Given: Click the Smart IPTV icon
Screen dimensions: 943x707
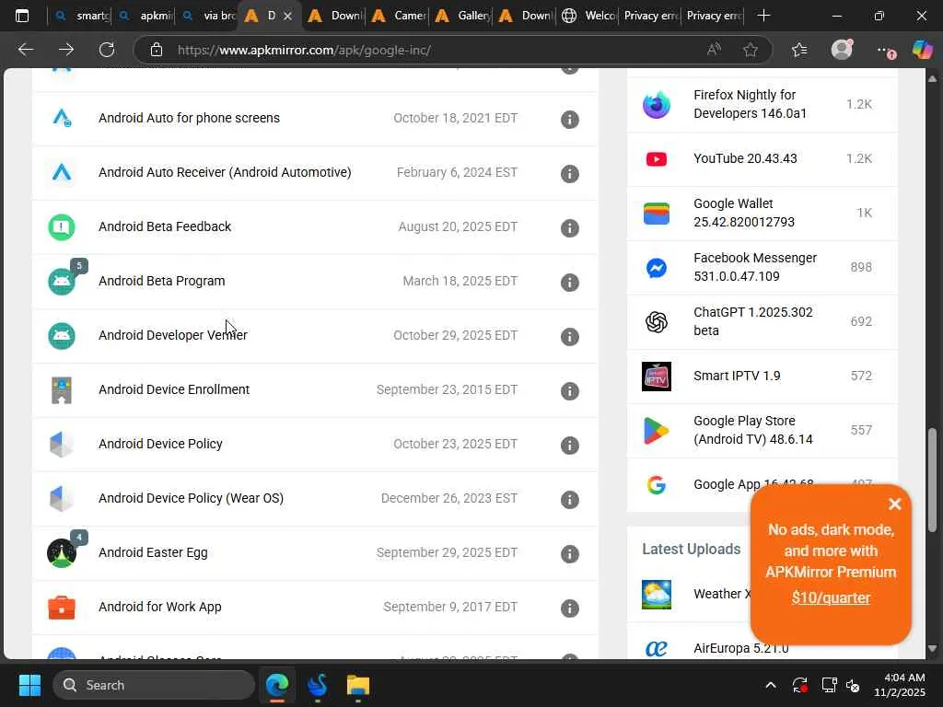Looking at the screenshot, I should click(x=656, y=377).
